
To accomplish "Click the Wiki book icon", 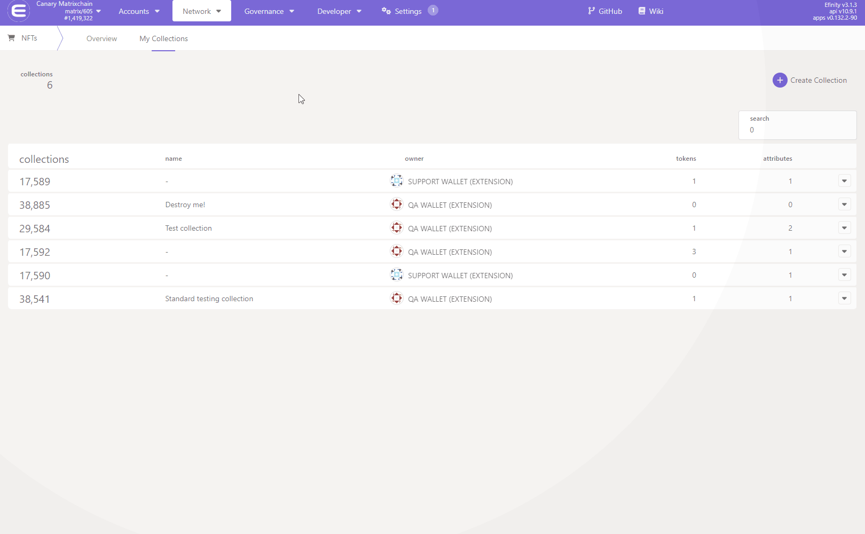I will coord(642,11).
